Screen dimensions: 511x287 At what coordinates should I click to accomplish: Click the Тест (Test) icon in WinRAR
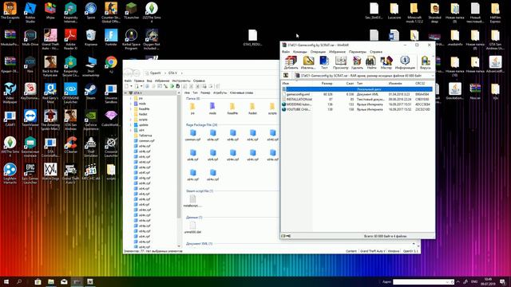tap(324, 62)
